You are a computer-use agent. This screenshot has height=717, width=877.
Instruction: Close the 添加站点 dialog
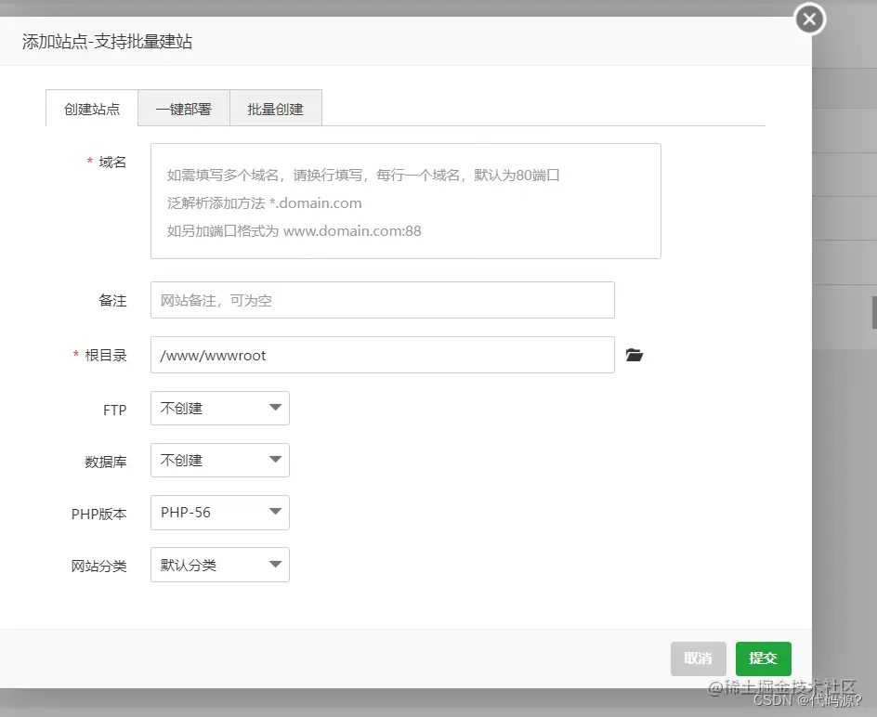click(808, 19)
